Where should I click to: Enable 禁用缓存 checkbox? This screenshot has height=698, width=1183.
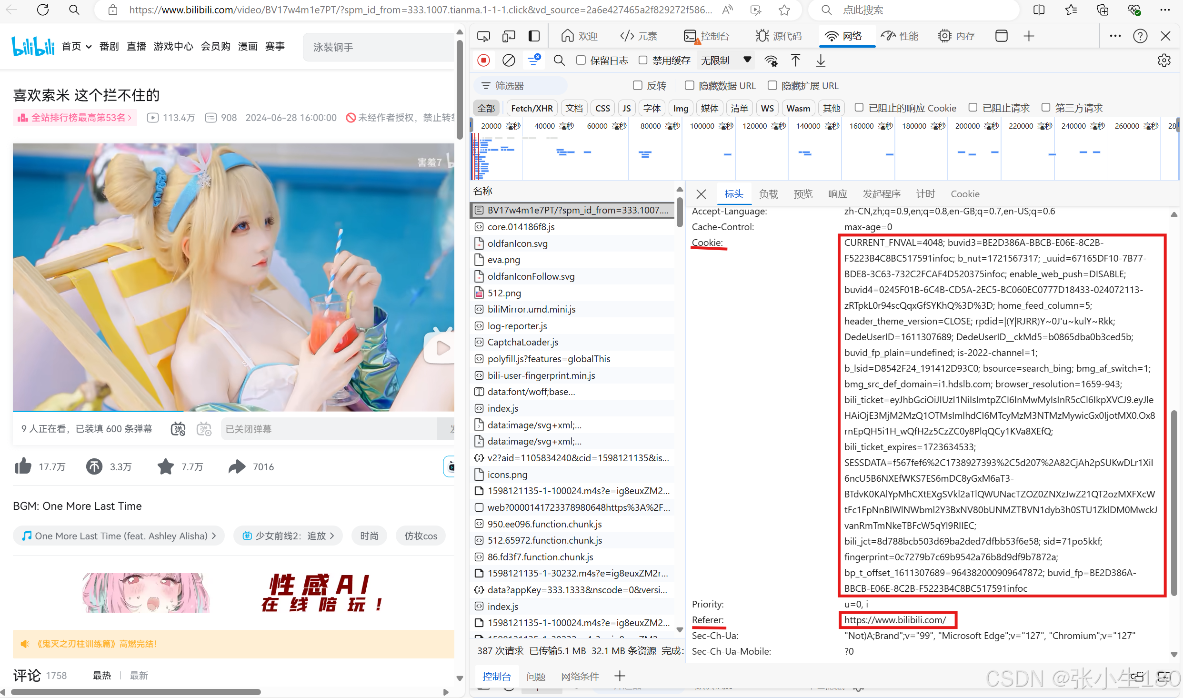pos(643,61)
